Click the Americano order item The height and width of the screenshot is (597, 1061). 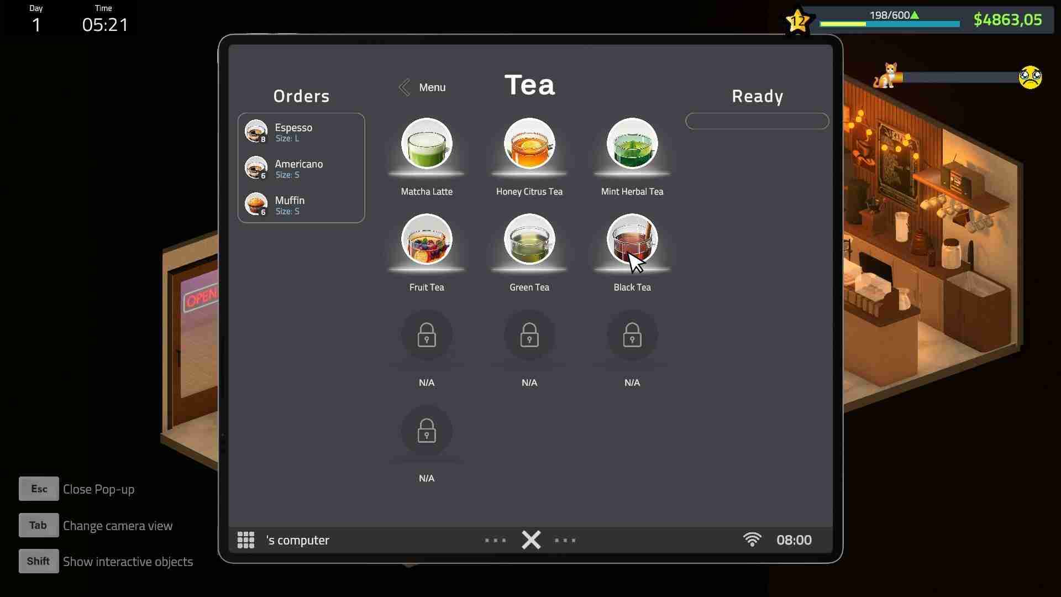301,169
